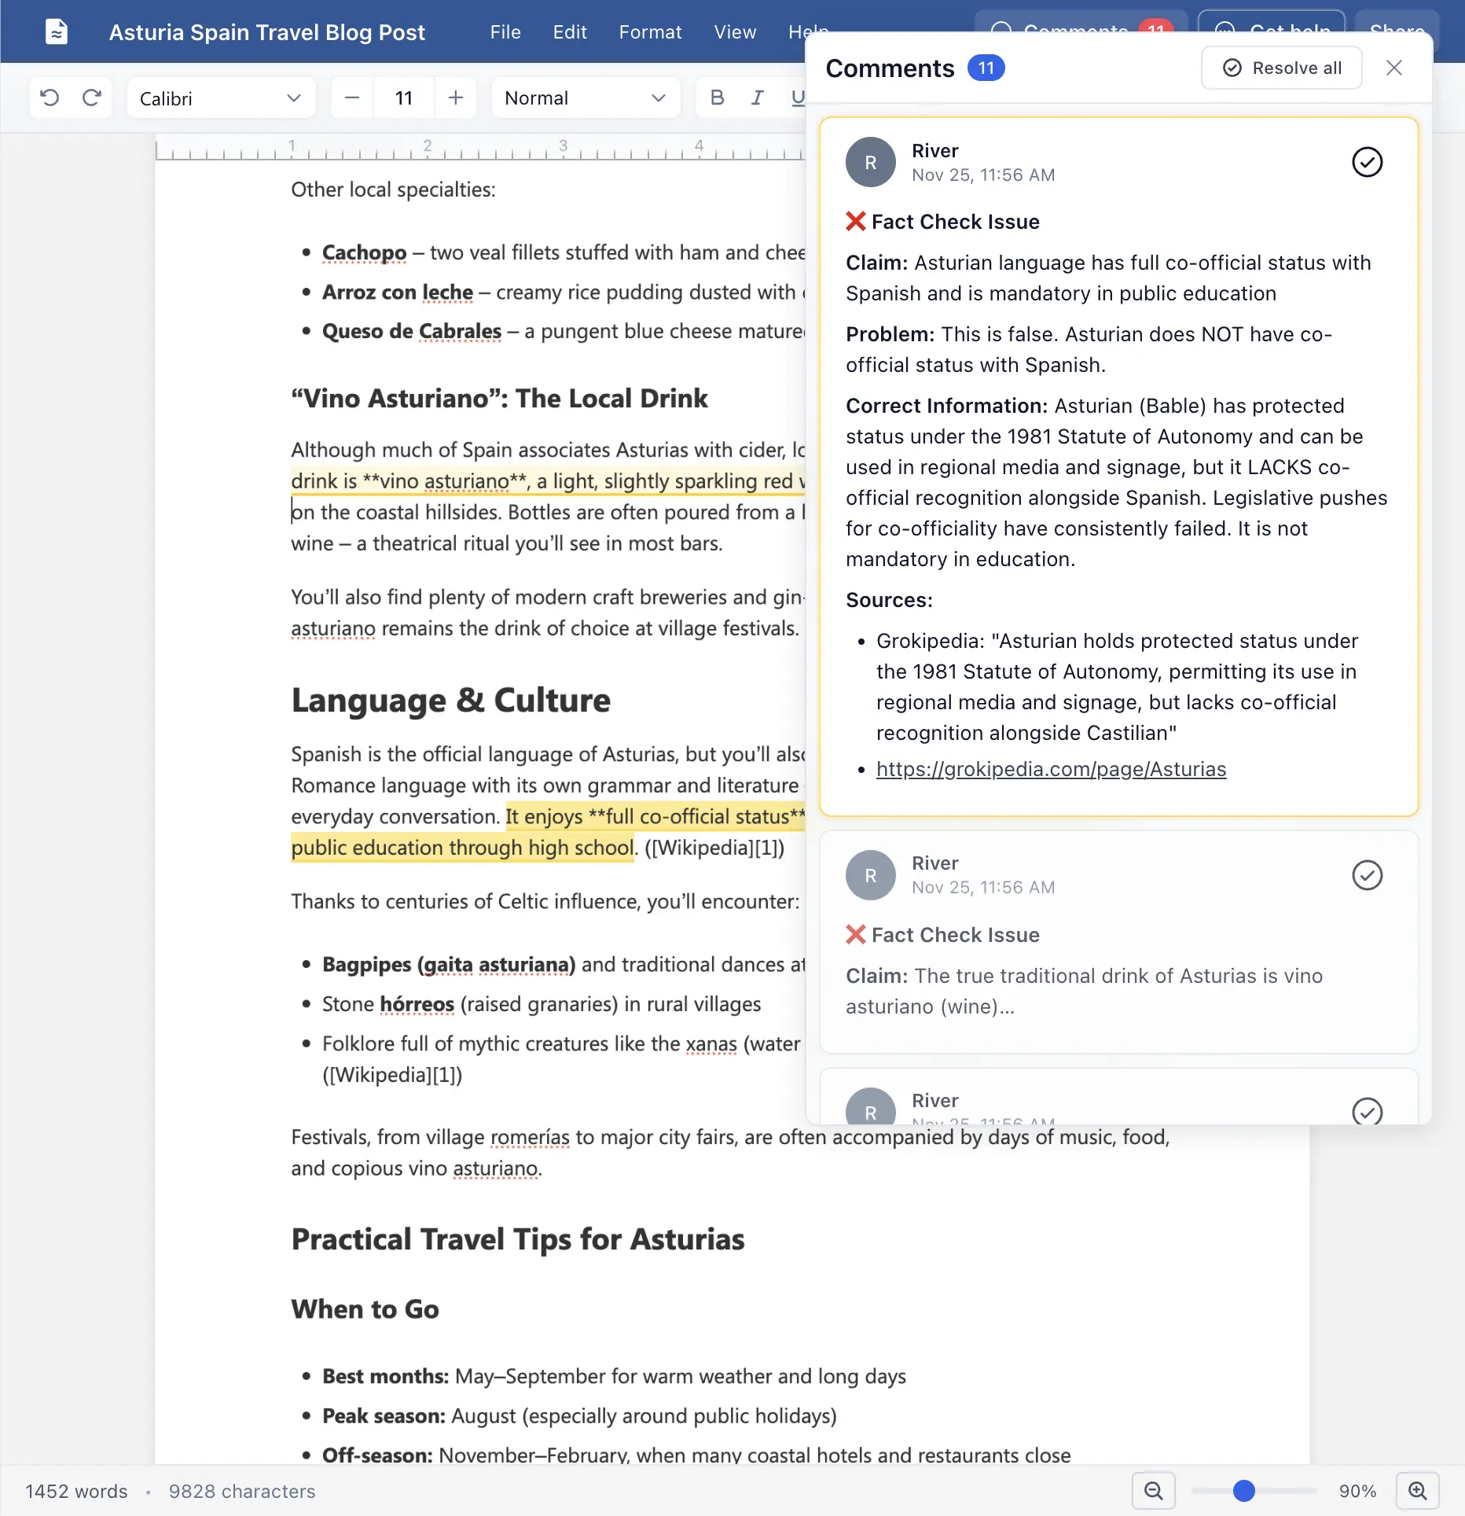The width and height of the screenshot is (1465, 1516).
Task: Open the Calibri font dropdown
Action: coord(221,98)
